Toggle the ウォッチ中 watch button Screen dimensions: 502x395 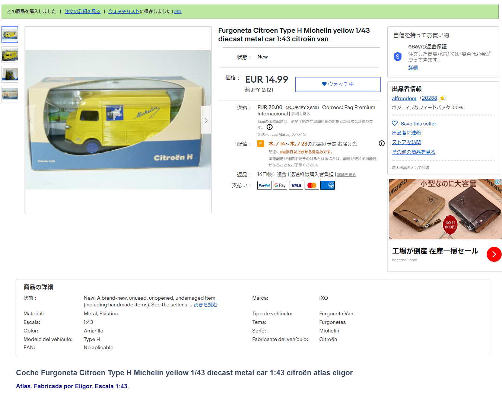[338, 85]
